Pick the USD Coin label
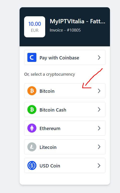120x193 pixels. click(x=50, y=166)
